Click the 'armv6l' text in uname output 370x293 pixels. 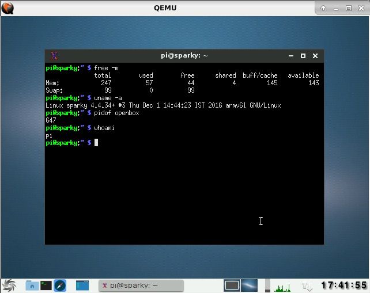236,105
